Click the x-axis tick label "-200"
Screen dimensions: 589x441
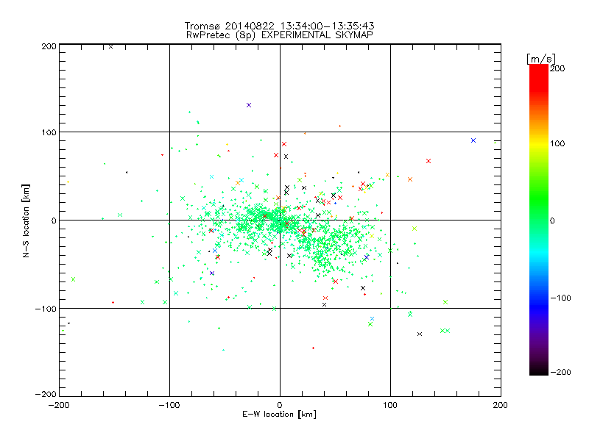point(59,405)
